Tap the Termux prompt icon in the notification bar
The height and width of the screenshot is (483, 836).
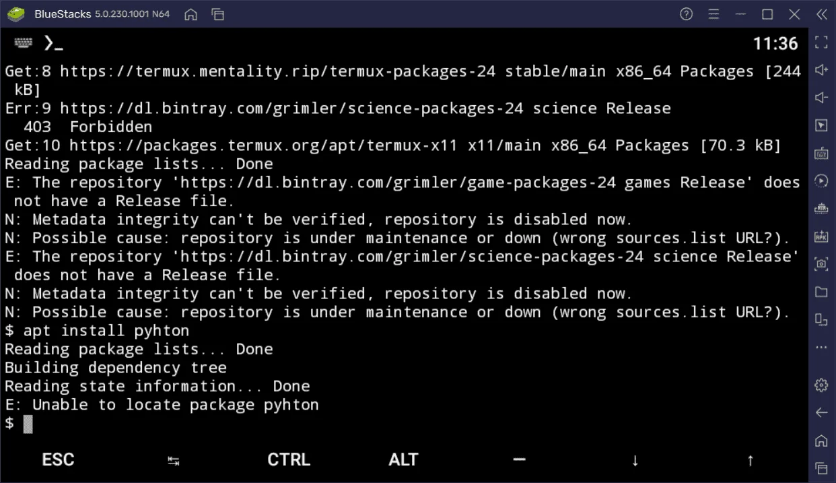pyautogui.click(x=54, y=44)
